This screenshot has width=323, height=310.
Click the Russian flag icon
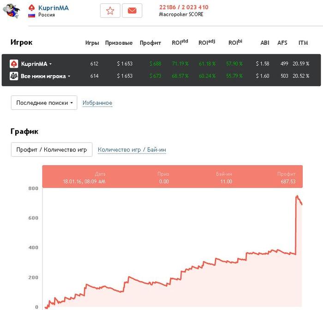31,15
